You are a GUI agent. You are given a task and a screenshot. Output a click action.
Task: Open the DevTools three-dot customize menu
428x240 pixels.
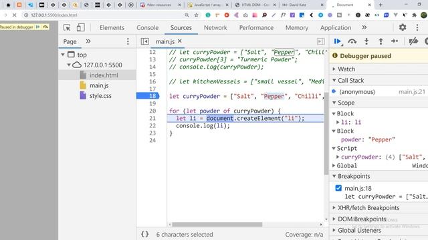pyautogui.click(x=417, y=27)
